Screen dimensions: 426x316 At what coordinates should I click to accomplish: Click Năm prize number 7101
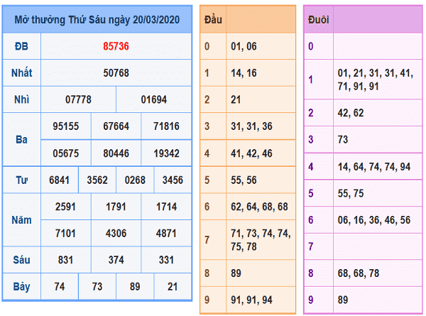coord(65,233)
